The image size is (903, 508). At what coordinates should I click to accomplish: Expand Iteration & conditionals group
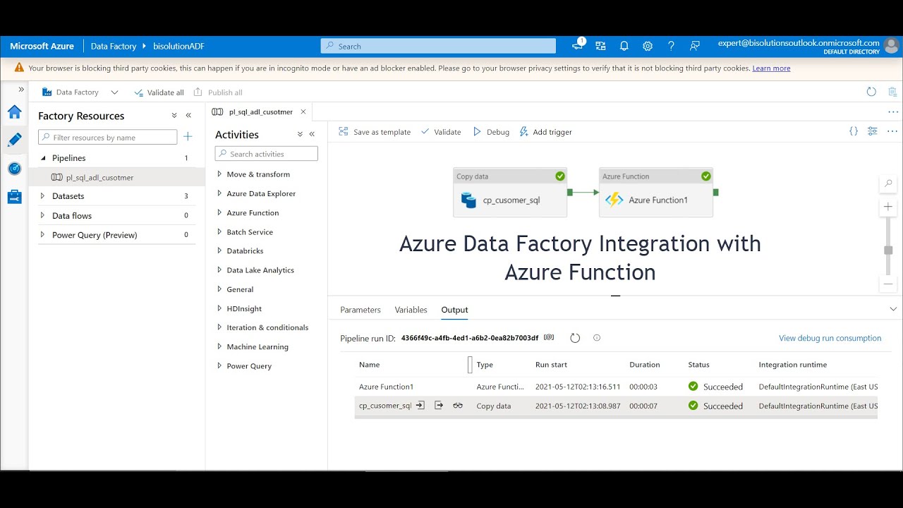pyautogui.click(x=219, y=327)
